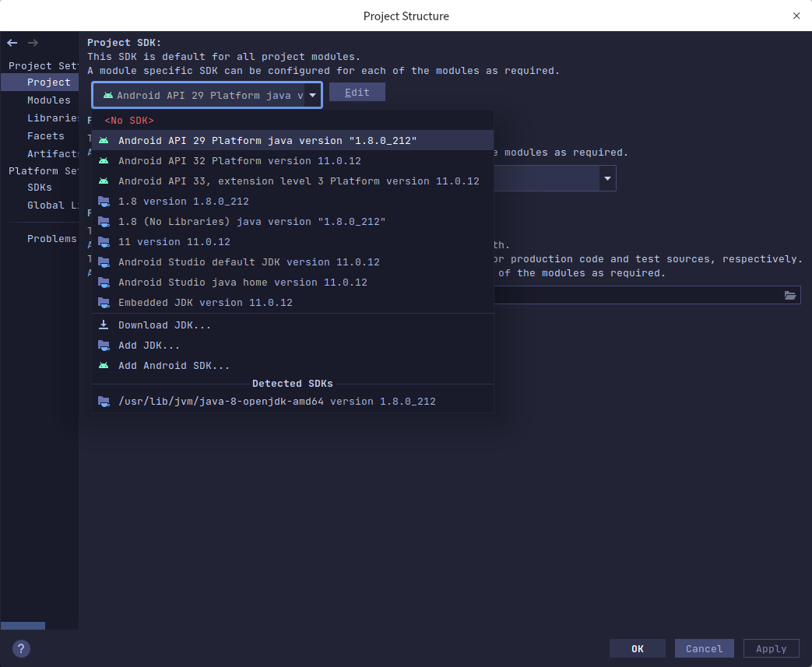Viewport: 812px width, 667px height.
Task: Select 1.8 (No Libraries) java version
Action: click(293, 221)
